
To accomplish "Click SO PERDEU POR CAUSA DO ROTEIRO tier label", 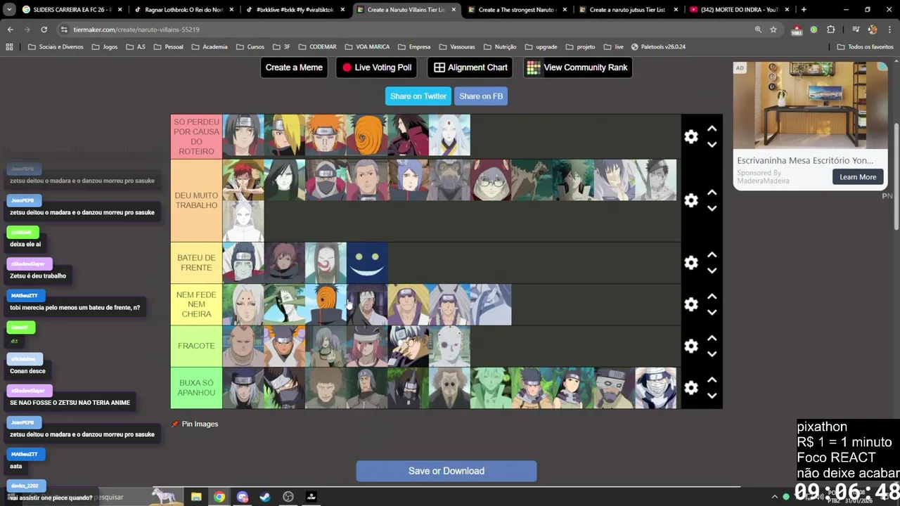I will coord(196,136).
